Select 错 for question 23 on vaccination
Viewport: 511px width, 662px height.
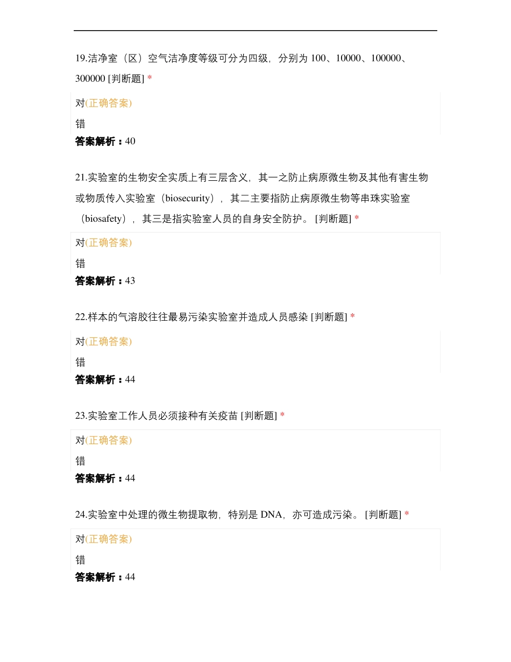coord(80,461)
